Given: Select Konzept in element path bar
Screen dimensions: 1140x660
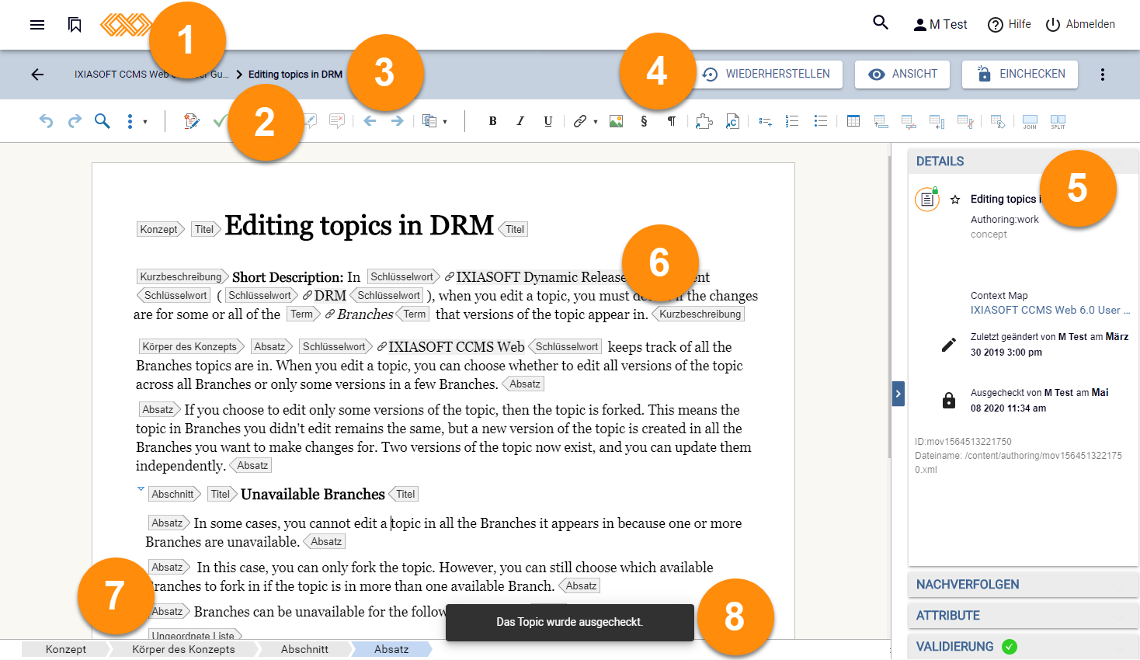Looking at the screenshot, I should pos(66,649).
